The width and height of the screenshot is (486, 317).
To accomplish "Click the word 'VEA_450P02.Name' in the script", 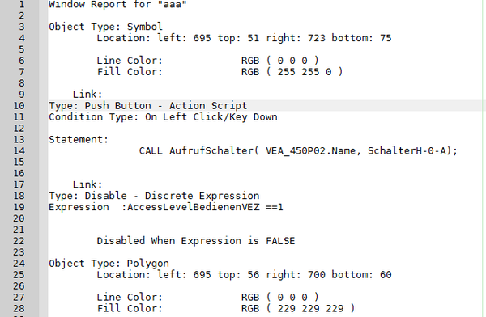I will coord(313,150).
